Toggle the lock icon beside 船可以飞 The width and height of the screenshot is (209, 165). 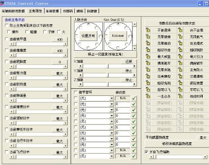[148, 90]
